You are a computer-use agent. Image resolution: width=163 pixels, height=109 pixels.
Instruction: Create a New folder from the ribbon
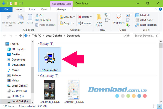pyautogui.click(x=99, y=19)
